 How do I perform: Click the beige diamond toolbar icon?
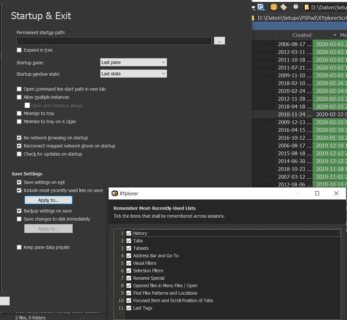[283, 7]
